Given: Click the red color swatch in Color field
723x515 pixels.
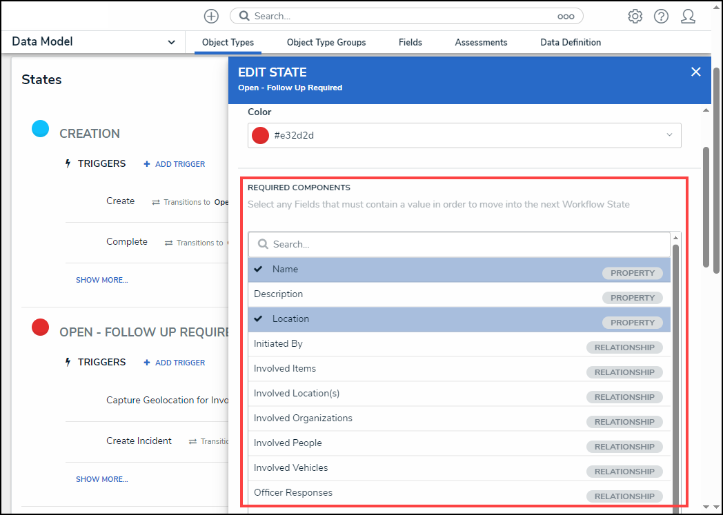Looking at the screenshot, I should [x=260, y=135].
